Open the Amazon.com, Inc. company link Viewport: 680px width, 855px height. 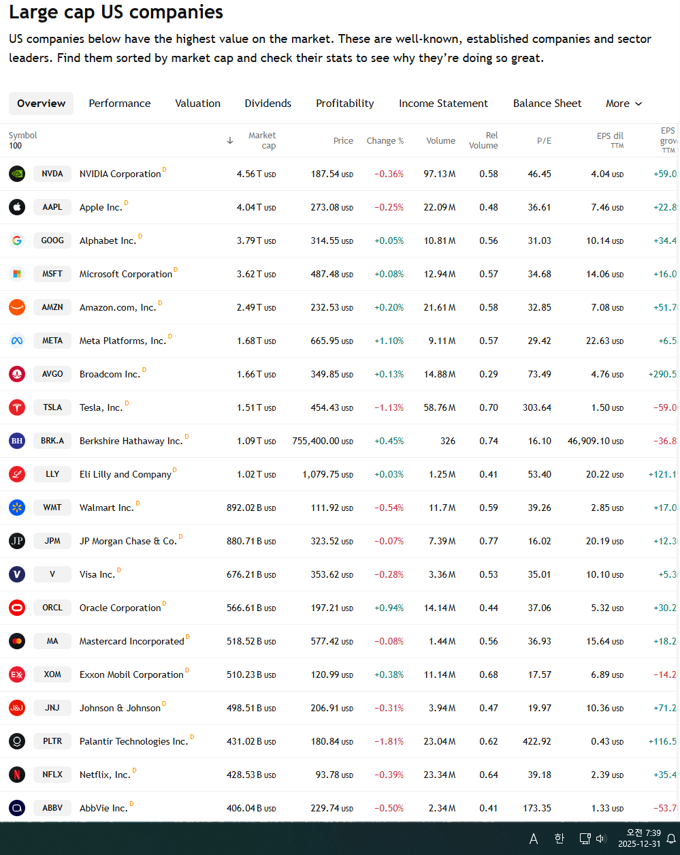point(118,308)
